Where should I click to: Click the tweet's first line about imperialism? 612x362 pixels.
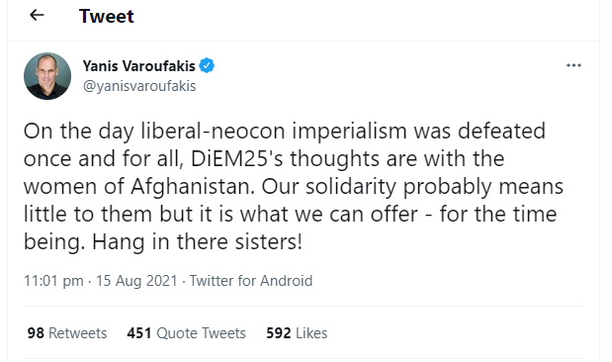click(x=285, y=132)
